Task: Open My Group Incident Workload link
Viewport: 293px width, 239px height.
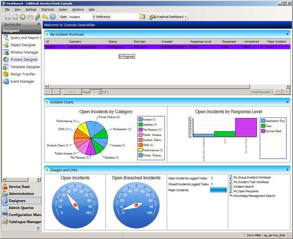Action: click(250, 177)
